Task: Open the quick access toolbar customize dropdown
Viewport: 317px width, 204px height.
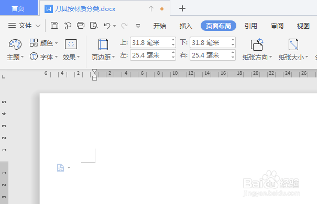Action: [138, 26]
